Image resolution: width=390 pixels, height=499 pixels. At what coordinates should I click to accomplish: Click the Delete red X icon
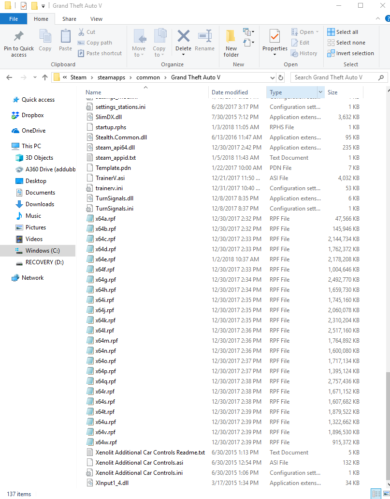183,36
